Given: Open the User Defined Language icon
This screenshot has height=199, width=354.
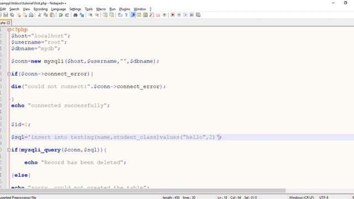Looking at the screenshot, I should click(139, 15).
